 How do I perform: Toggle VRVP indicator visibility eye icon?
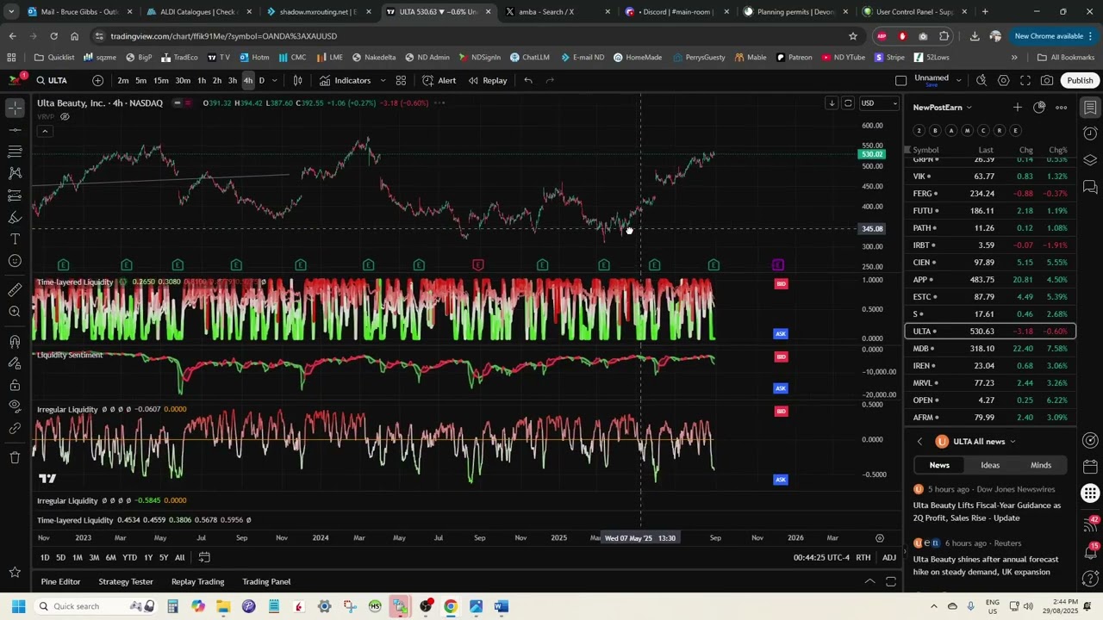(x=65, y=116)
